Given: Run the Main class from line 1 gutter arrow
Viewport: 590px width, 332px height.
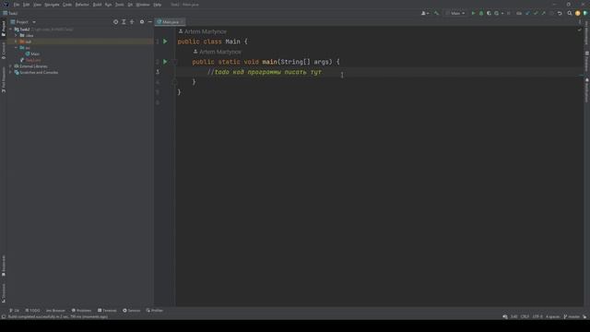Looking at the screenshot, I should click(x=165, y=41).
